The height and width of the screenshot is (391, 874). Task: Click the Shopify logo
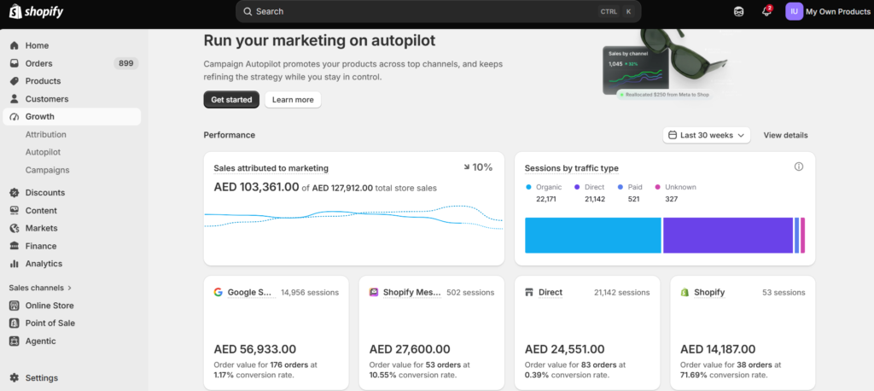coord(36,11)
